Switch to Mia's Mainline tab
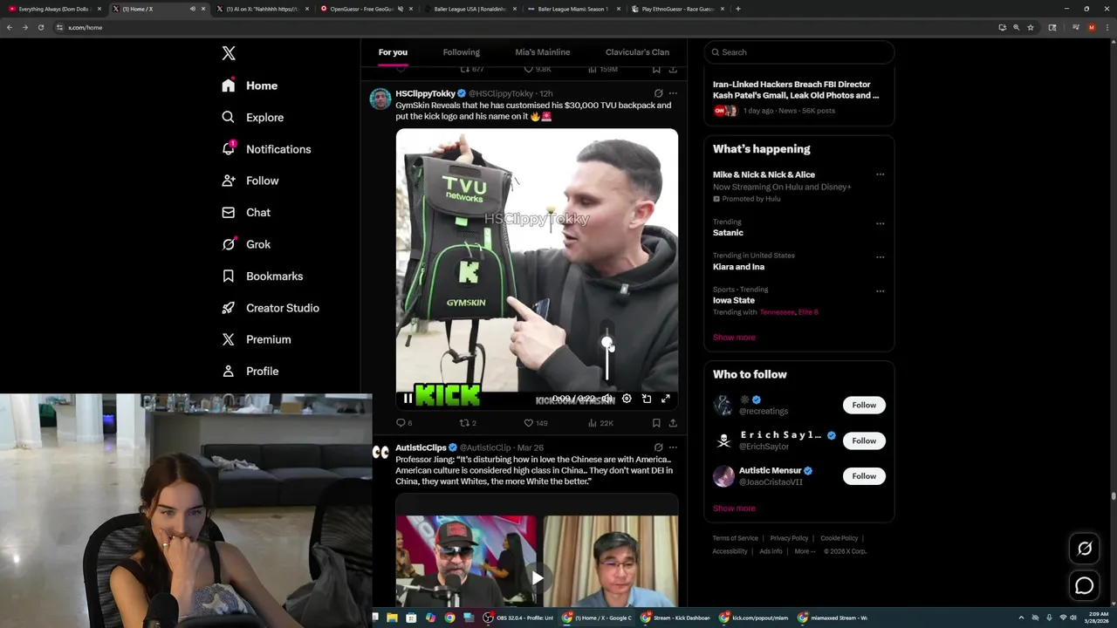The width and height of the screenshot is (1117, 628). [542, 52]
